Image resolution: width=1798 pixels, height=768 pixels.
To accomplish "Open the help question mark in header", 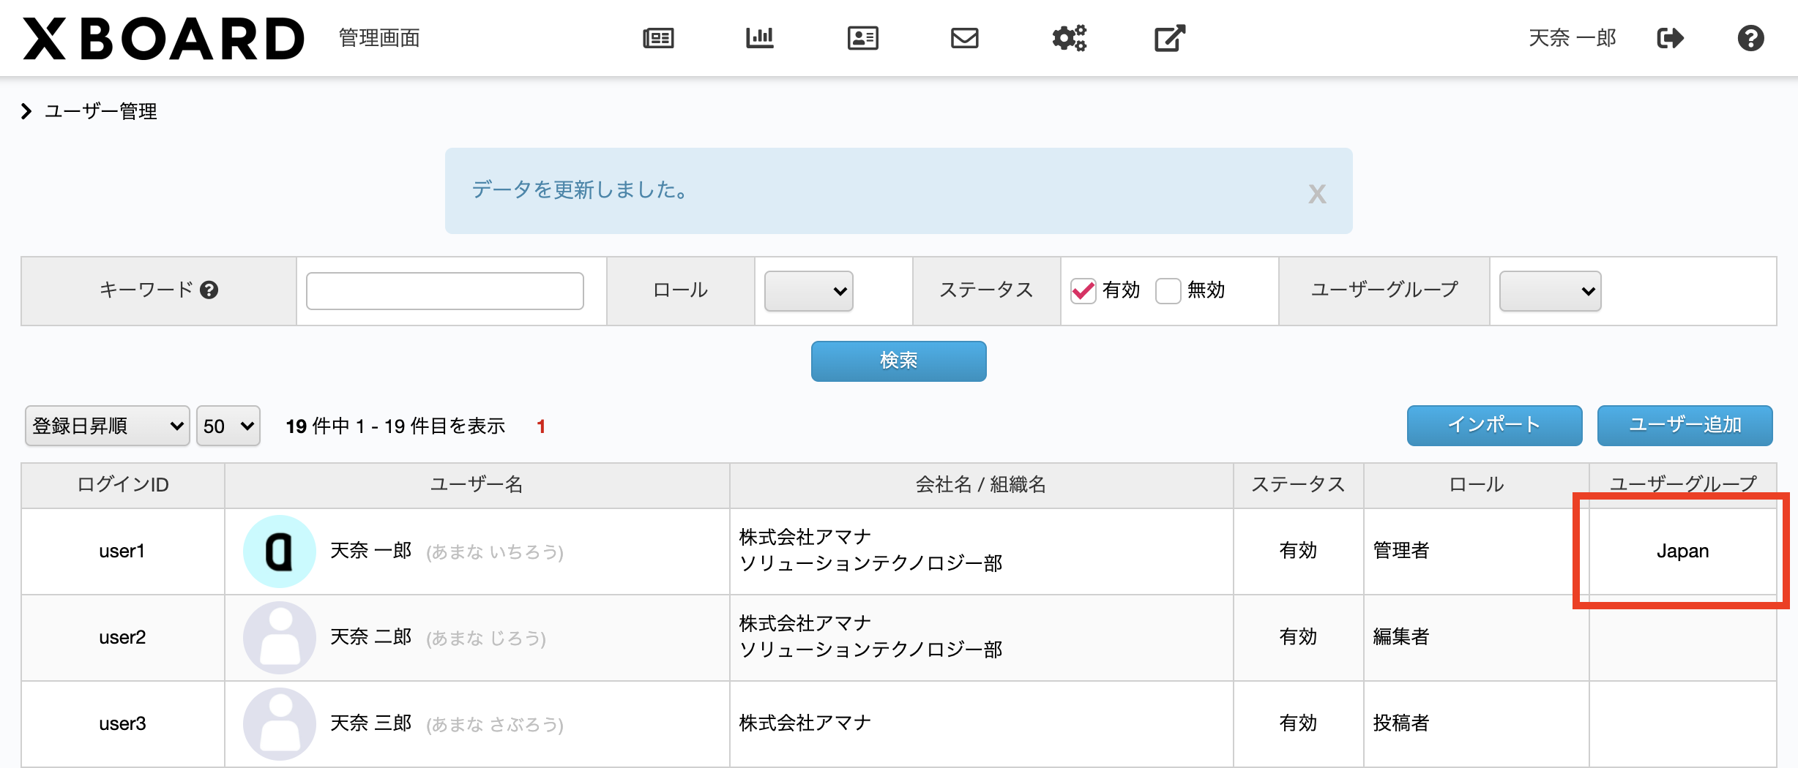I will click(1751, 38).
